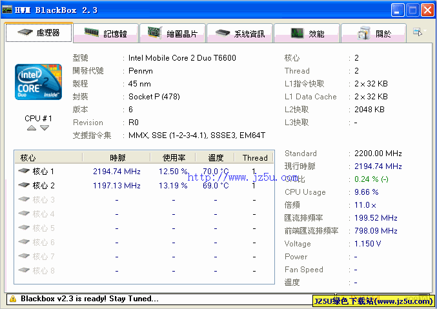Click the Socket P (478) value
Viewport: 437px width, 309px height.
pyautogui.click(x=154, y=97)
